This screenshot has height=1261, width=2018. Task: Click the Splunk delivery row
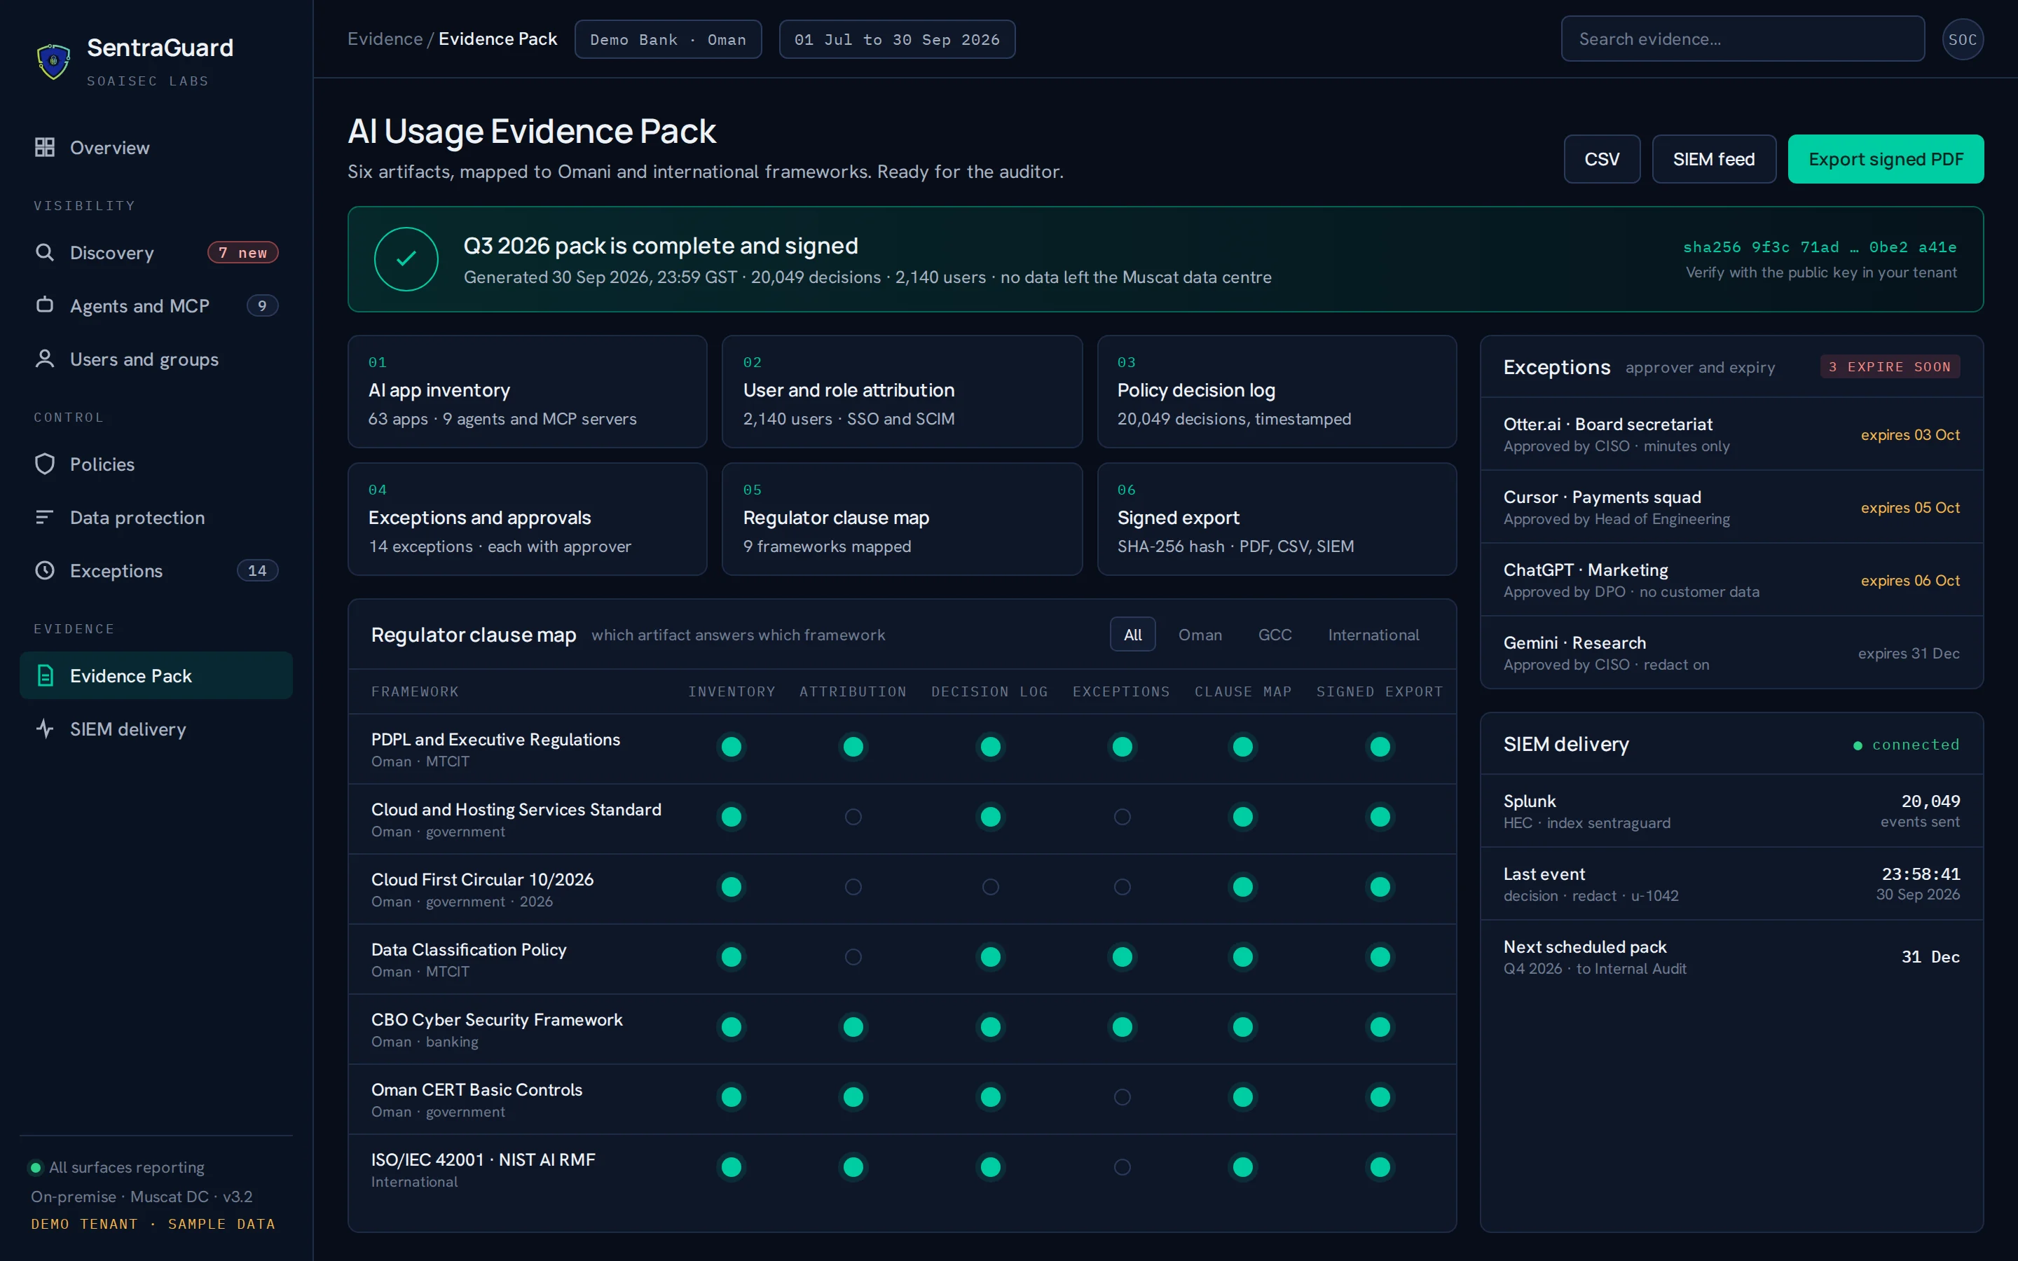point(1731,811)
